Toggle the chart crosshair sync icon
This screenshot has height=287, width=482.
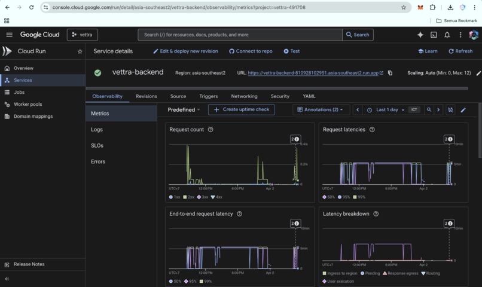pos(450,109)
